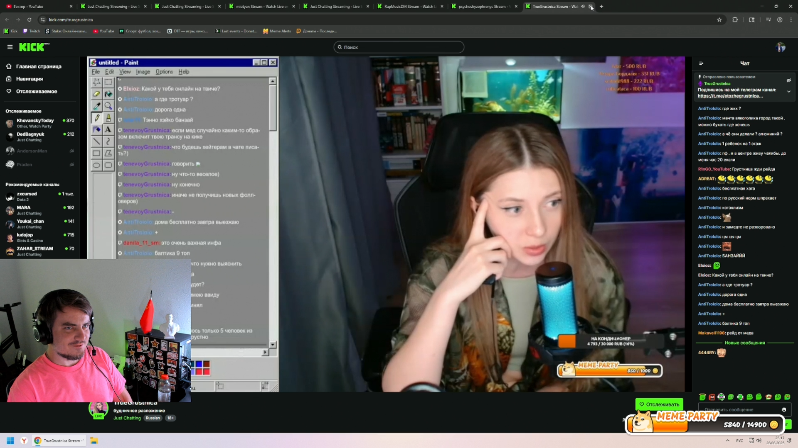The width and height of the screenshot is (798, 448).
Task: Switch to the psychoshyzophrenyc Stream tab
Action: tap(485, 7)
